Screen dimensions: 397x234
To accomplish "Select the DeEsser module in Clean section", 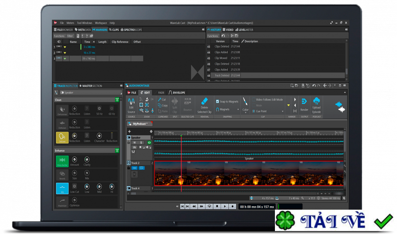I will point(62,136).
